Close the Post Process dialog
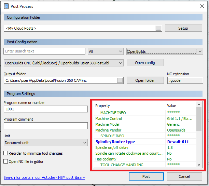The image size is (209, 186). coord(202,6)
